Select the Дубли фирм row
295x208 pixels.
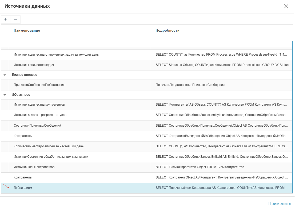pos(80,188)
